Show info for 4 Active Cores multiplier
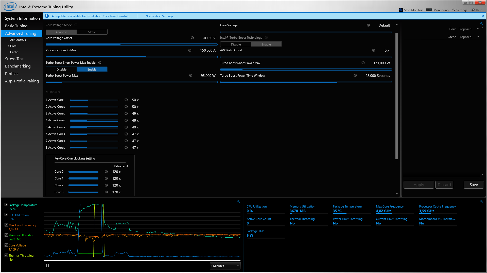The image size is (487, 273). (126, 120)
